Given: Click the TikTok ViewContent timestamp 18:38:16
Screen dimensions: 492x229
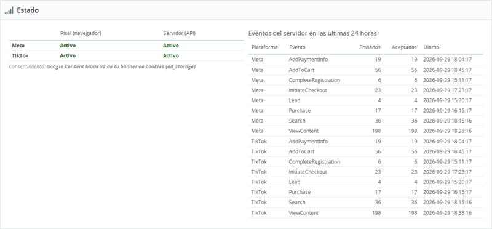Looking at the screenshot, I should (x=448, y=212).
